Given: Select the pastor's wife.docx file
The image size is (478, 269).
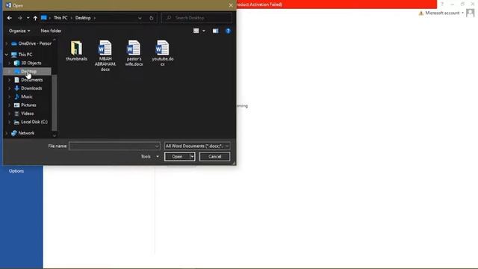Looking at the screenshot, I should [134, 53].
